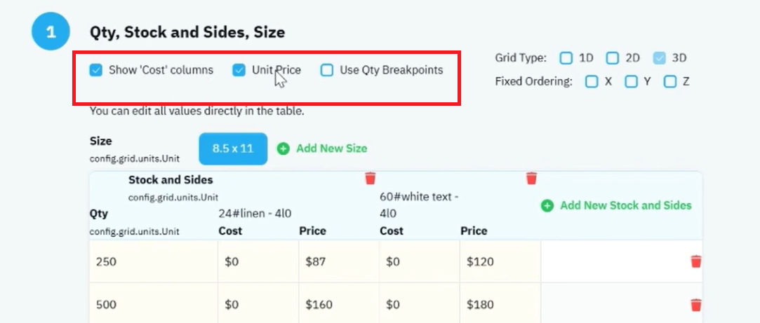Viewport: 760px width, 323px height.
Task: Toggle the Unit Price checkbox
Action: (239, 70)
